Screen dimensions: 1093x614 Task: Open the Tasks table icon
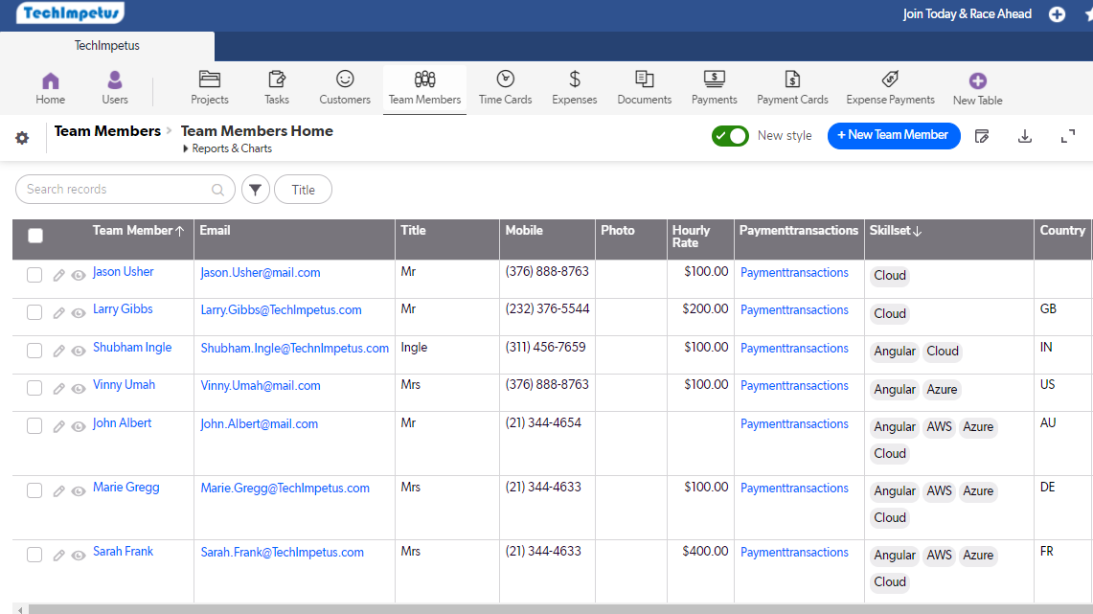(277, 79)
